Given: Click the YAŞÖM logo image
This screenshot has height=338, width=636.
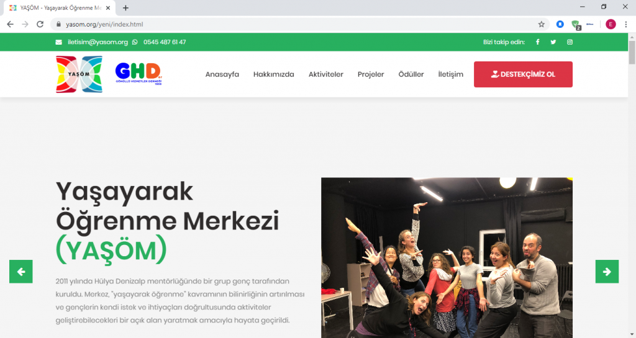Looking at the screenshot, I should click(79, 74).
